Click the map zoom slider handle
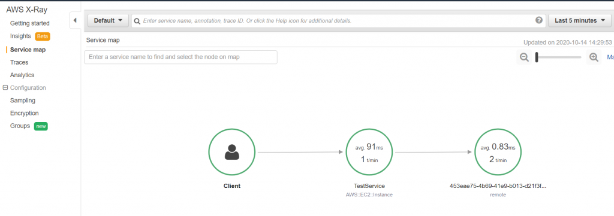 [537, 57]
